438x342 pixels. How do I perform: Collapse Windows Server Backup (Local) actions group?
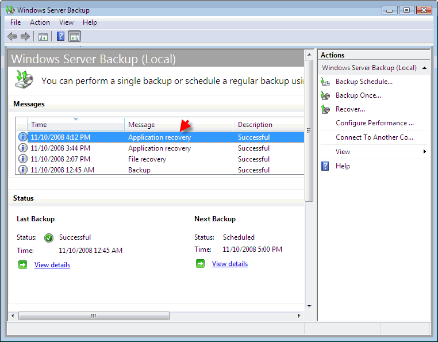(x=424, y=68)
